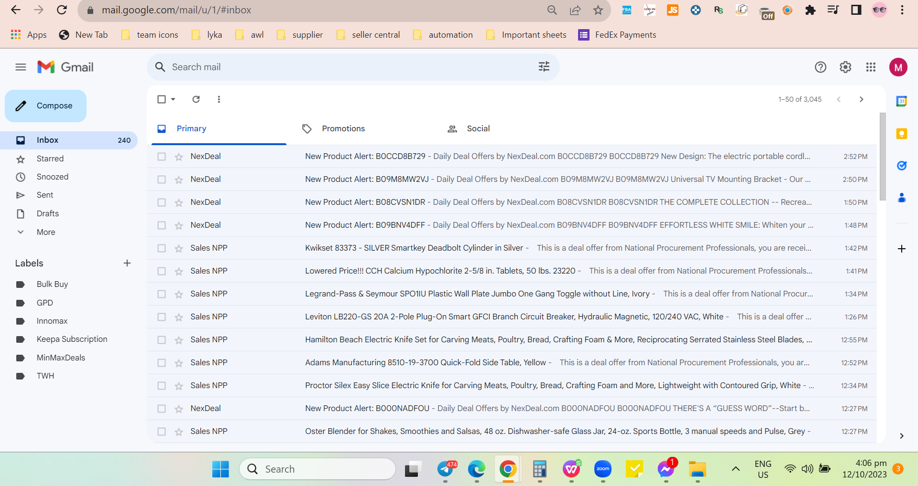Compose a new email
This screenshot has height=486, width=918.
(46, 106)
